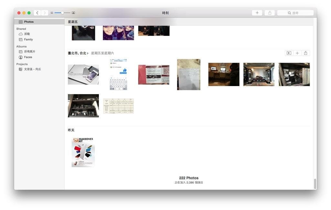This screenshot has width=331, height=210.
Task: Open the selfie photo of three women
Action: tap(118, 33)
